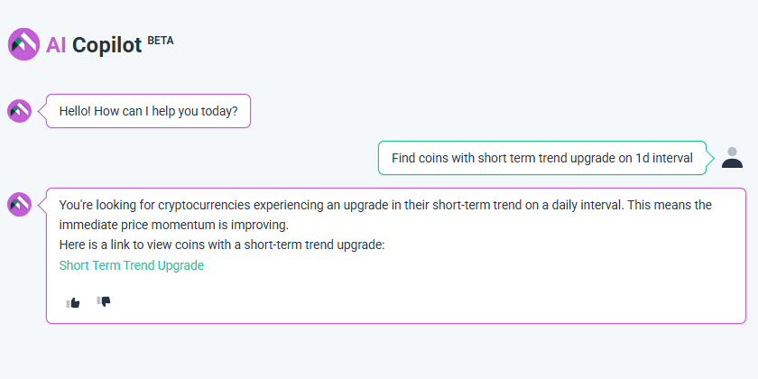The height and width of the screenshot is (379, 758).
Task: Click the bot avatar beside the greeting
Action: [x=19, y=111]
